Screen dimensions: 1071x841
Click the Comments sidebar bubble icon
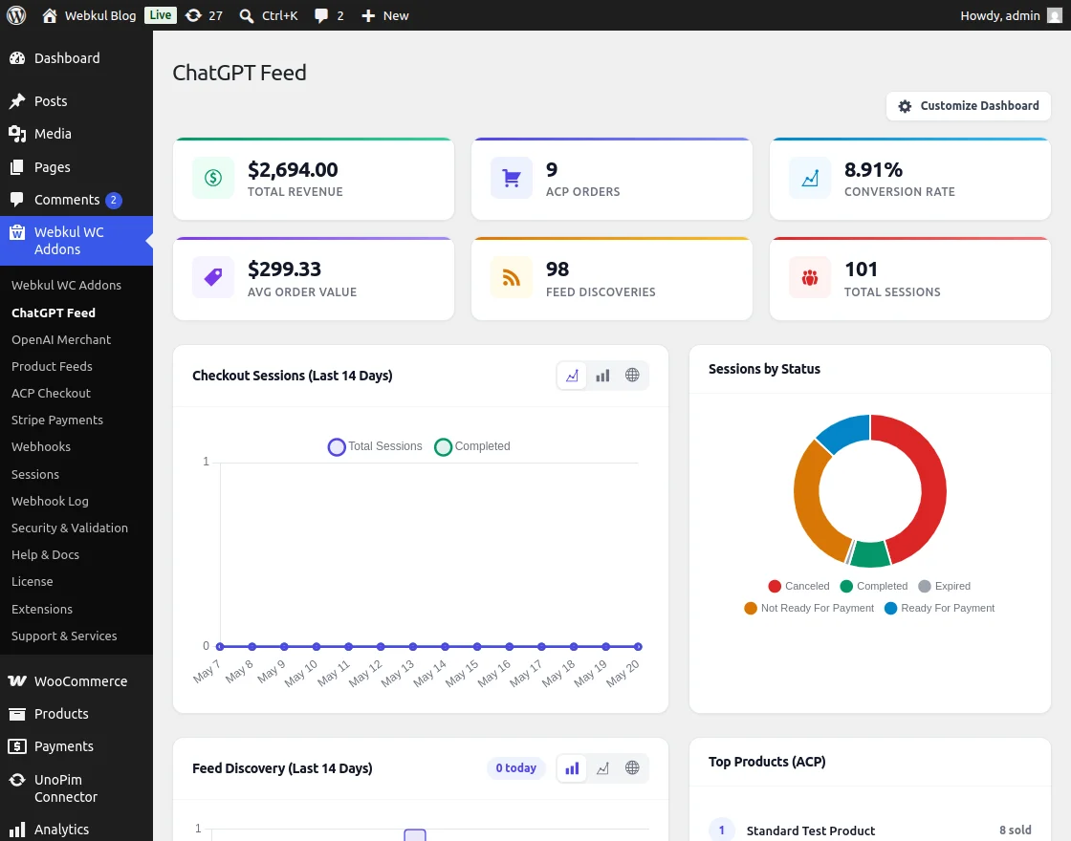[x=17, y=200]
